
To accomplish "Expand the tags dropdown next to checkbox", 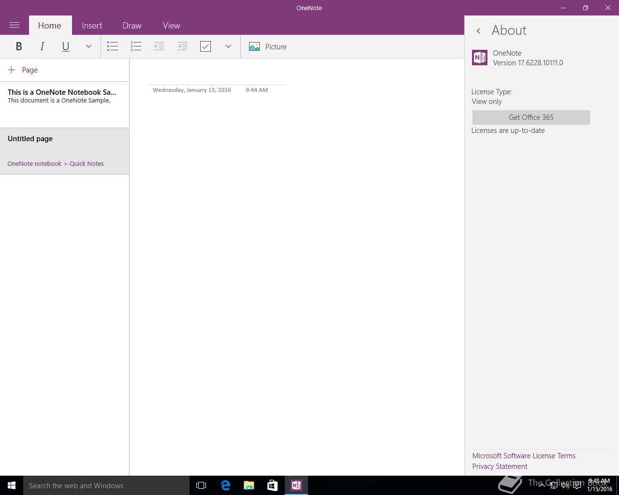I will [x=228, y=46].
